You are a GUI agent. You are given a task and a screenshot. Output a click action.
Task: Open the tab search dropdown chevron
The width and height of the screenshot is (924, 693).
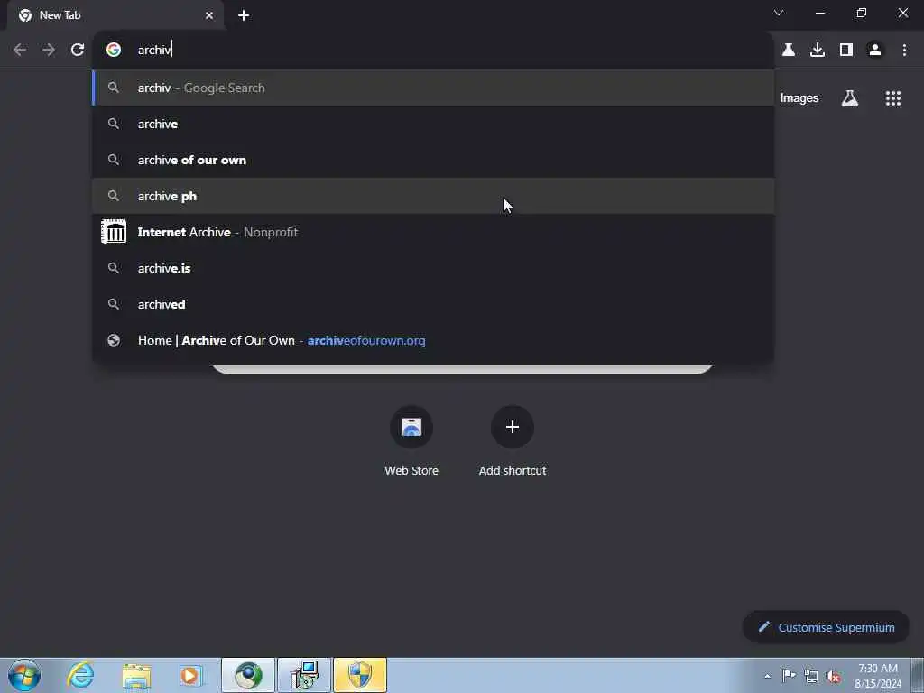point(779,13)
